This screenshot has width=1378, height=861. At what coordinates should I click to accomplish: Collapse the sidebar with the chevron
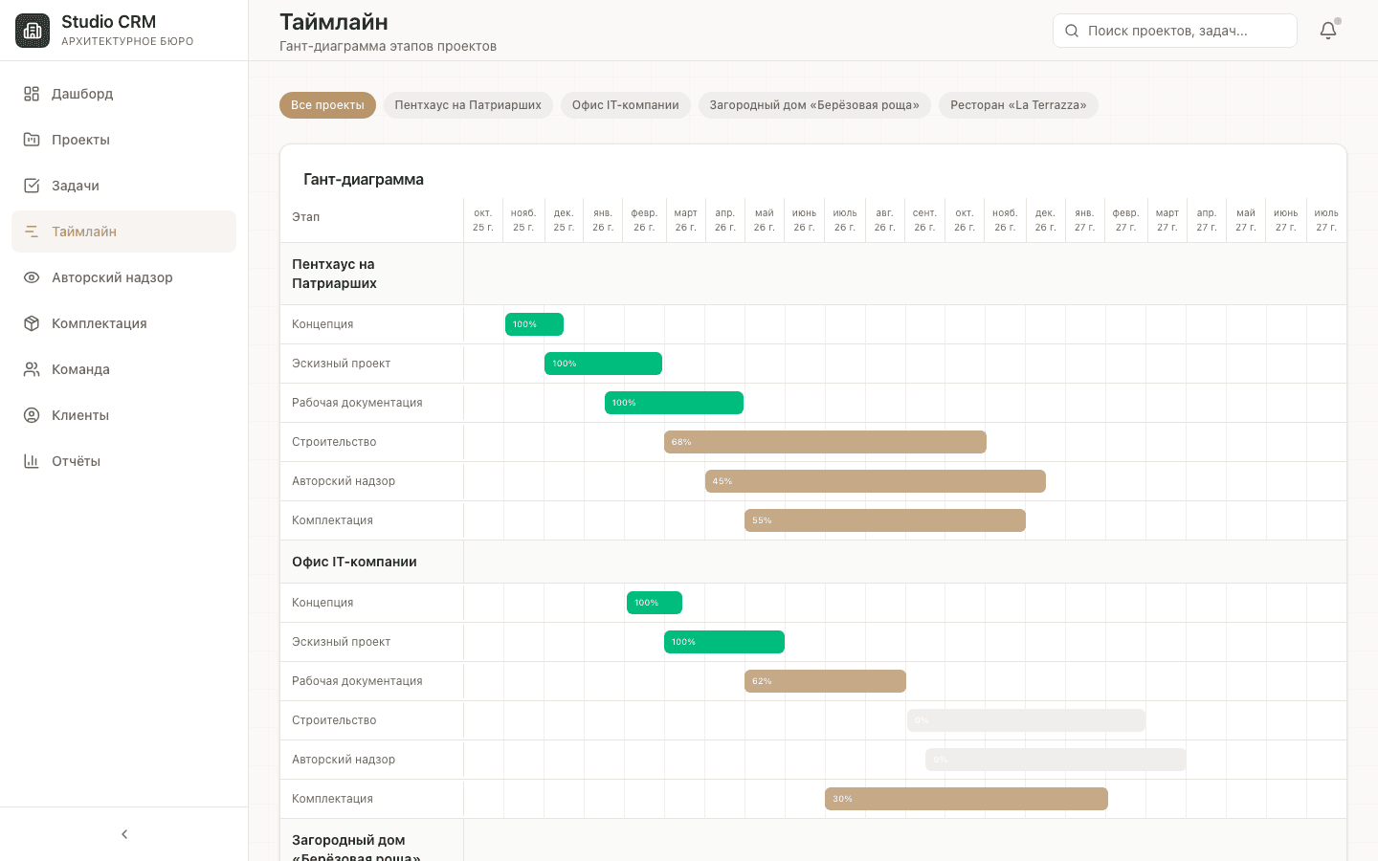tap(124, 834)
